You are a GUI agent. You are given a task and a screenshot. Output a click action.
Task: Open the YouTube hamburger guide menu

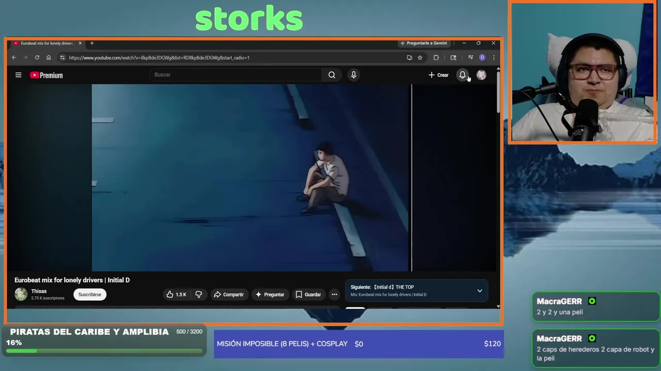tap(18, 75)
